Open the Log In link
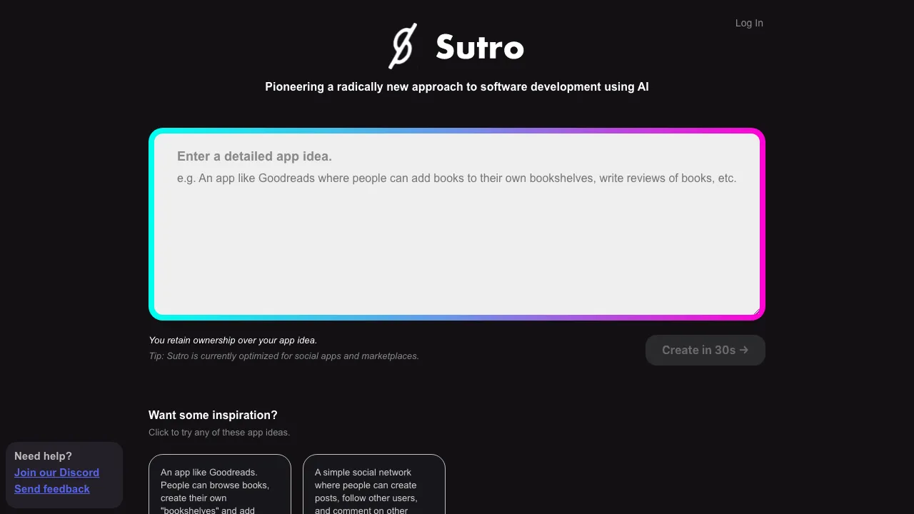914x514 pixels. tap(749, 23)
